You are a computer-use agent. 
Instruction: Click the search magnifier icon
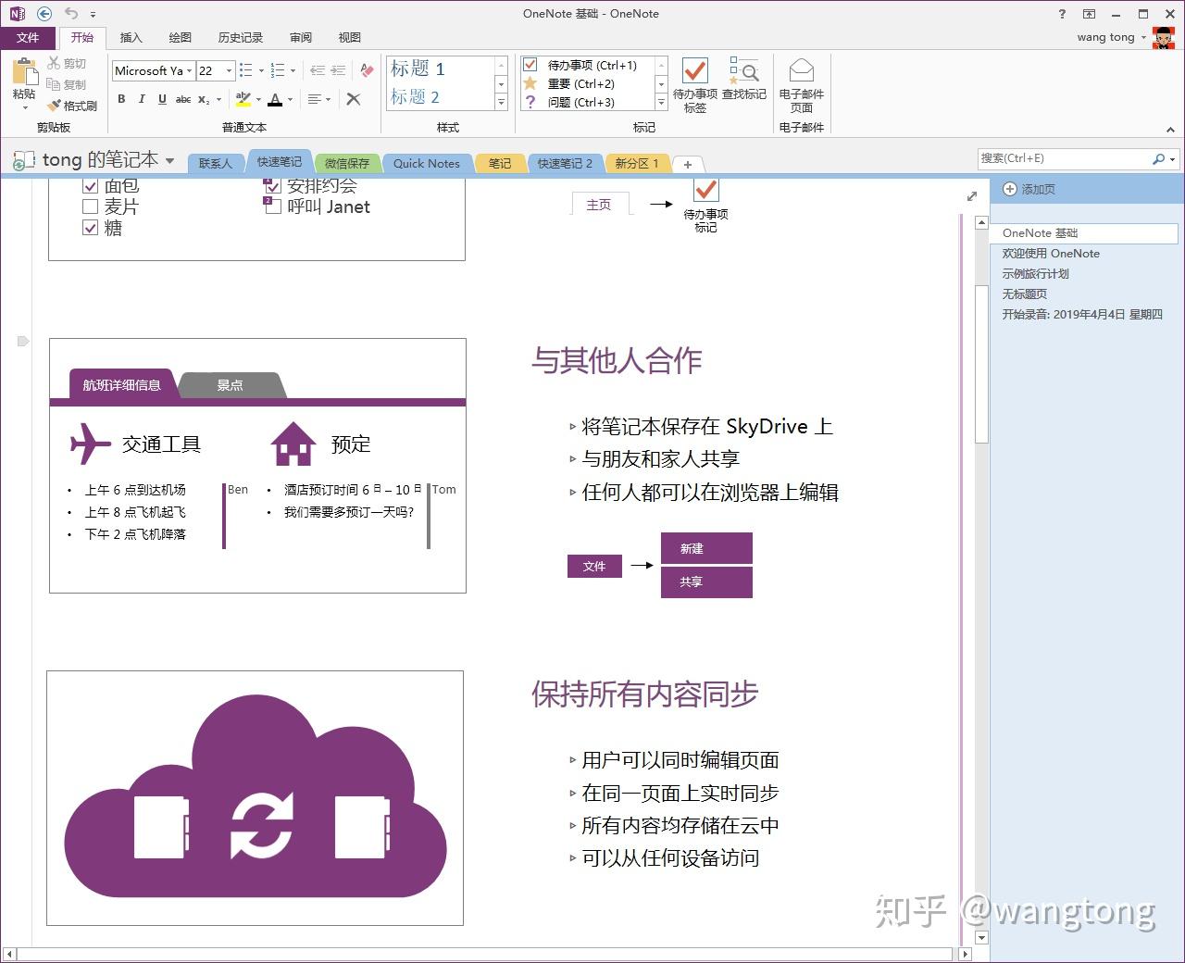coord(1158,159)
